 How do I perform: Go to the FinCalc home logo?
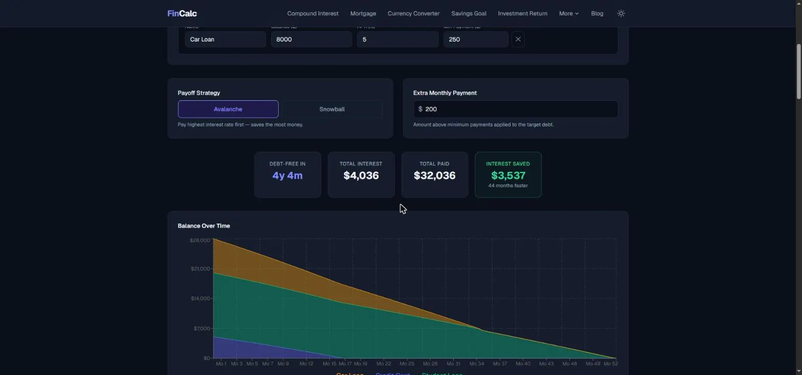[x=182, y=13]
